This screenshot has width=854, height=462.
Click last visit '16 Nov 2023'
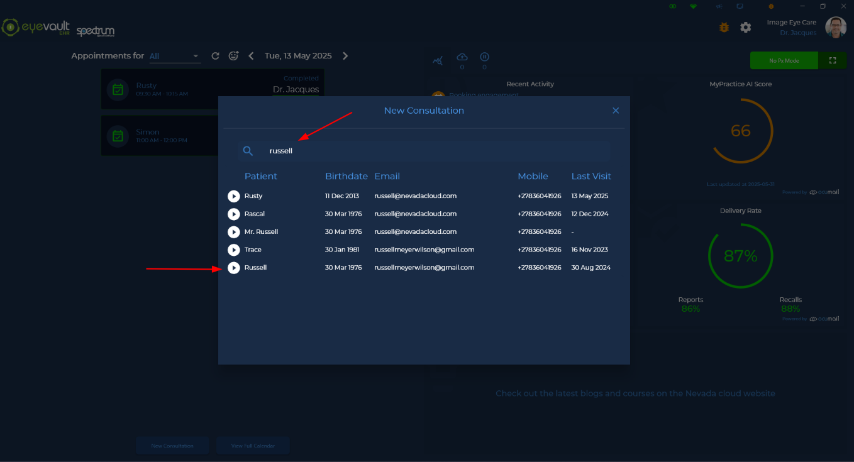[x=590, y=250]
